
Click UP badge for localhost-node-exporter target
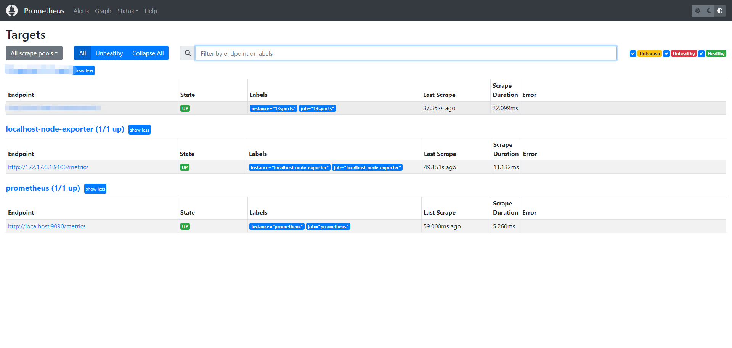pos(185,167)
